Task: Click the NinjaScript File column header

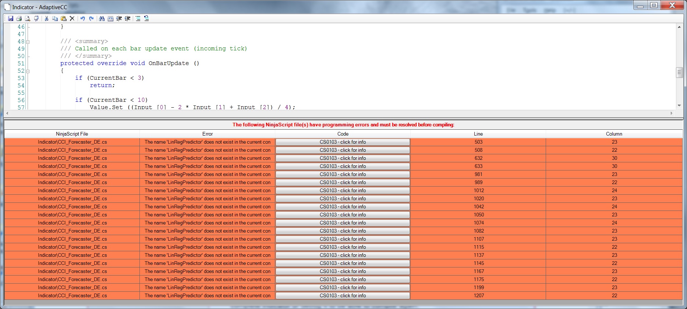Action: point(72,134)
